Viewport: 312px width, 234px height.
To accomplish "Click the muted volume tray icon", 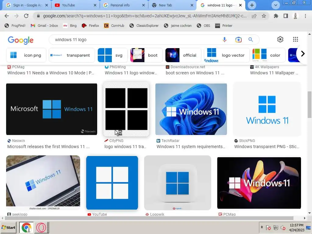I will (283, 227).
